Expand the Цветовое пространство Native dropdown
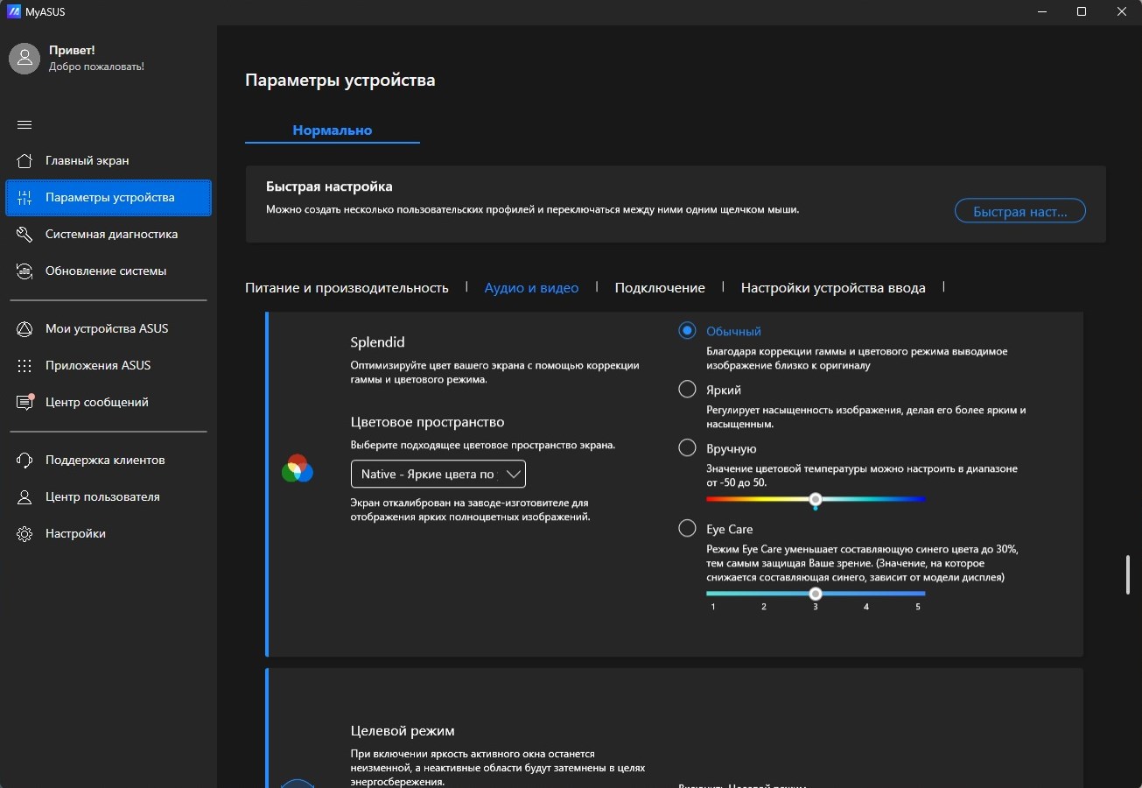 [x=438, y=474]
